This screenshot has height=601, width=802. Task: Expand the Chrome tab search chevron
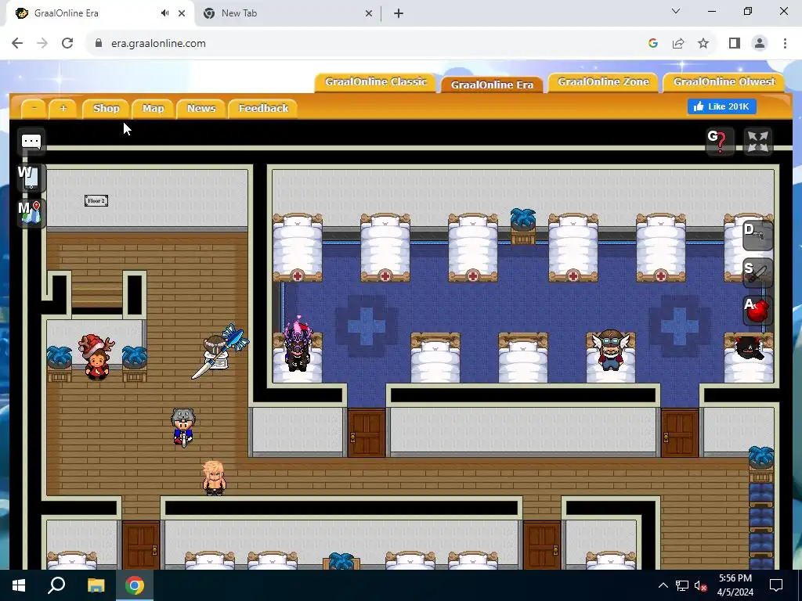tap(676, 11)
